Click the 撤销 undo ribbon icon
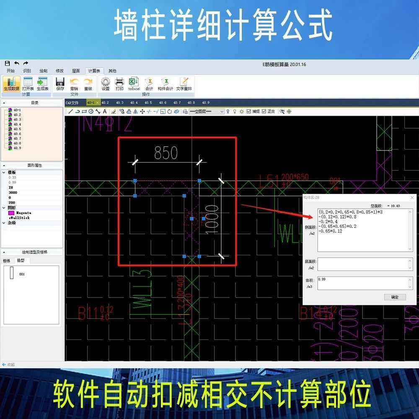Viewport: 419px width, 419px height. coord(74,84)
